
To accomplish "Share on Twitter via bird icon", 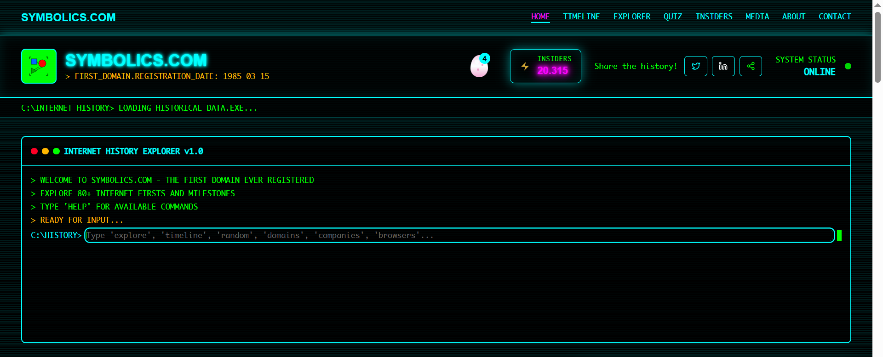I will [x=696, y=66].
